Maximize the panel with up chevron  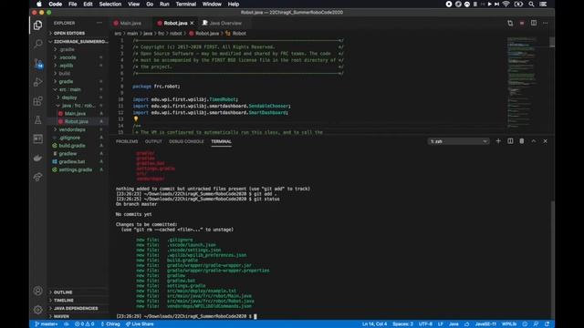click(x=534, y=141)
